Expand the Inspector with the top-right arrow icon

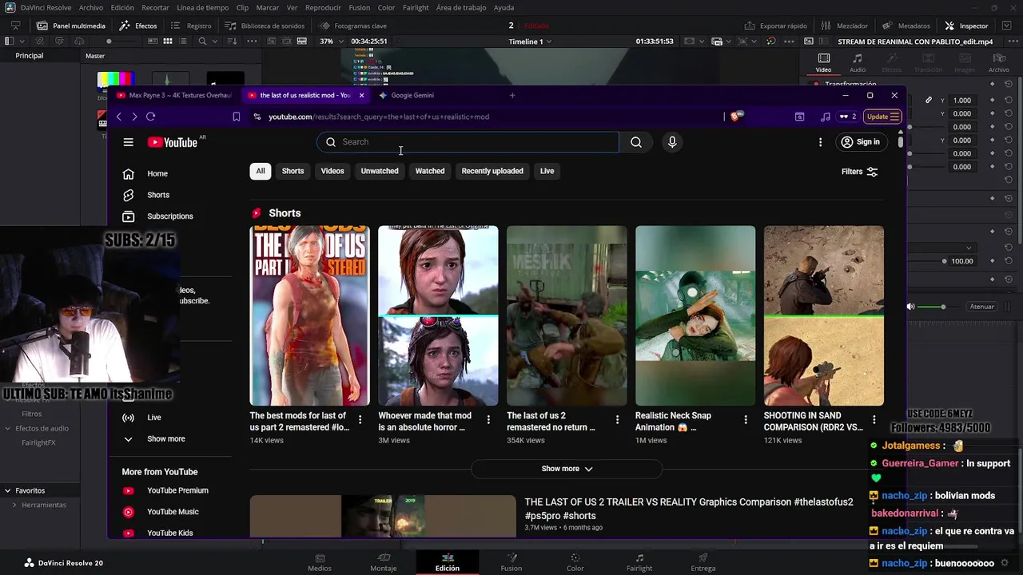pyautogui.click(x=1009, y=26)
